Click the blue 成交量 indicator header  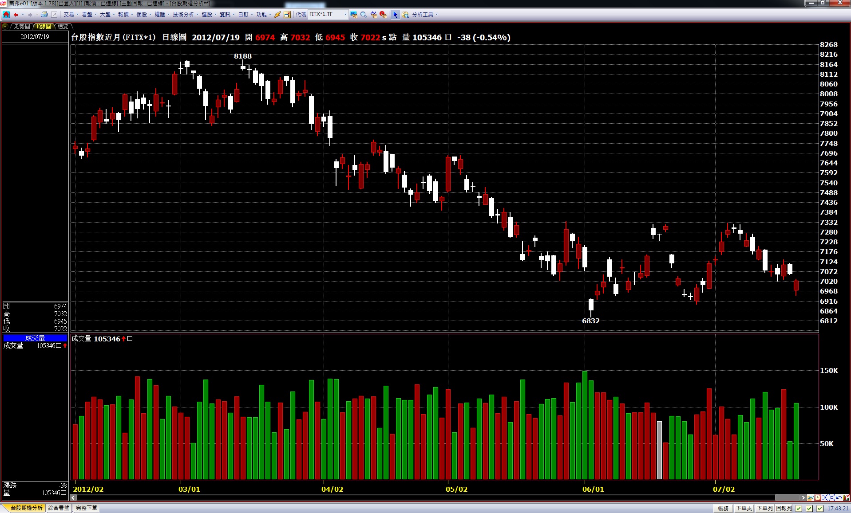tap(35, 338)
